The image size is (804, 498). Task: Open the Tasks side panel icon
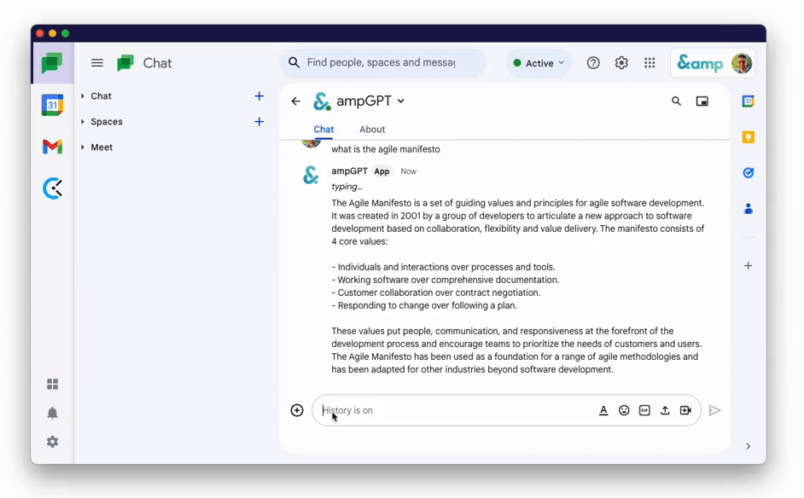pyautogui.click(x=749, y=173)
